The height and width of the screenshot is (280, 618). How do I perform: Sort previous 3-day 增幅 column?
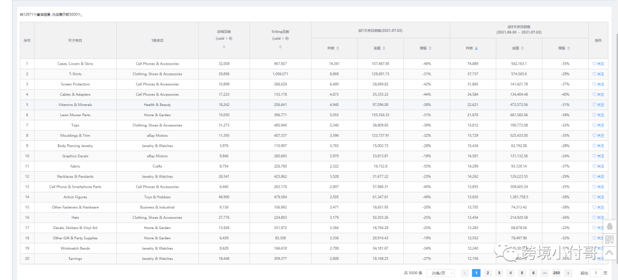569,48
